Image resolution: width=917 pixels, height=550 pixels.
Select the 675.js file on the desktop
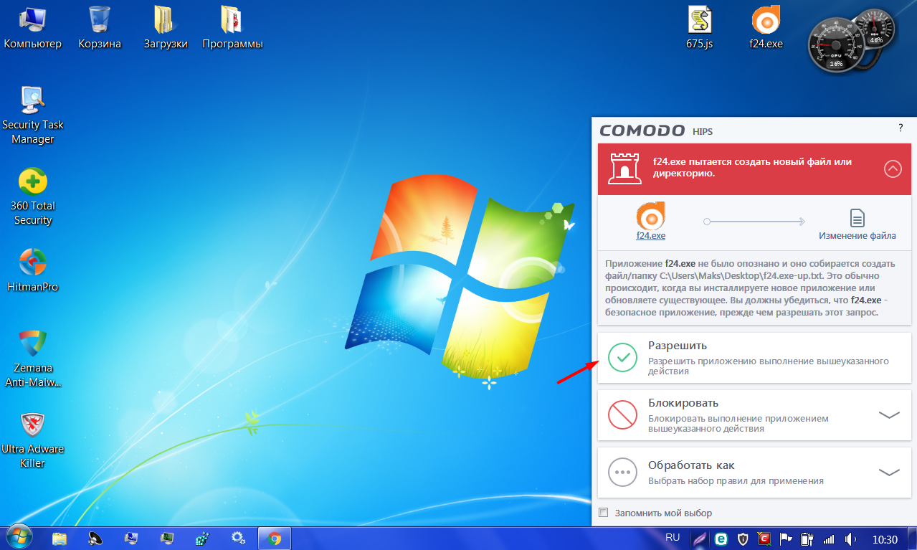(700, 27)
